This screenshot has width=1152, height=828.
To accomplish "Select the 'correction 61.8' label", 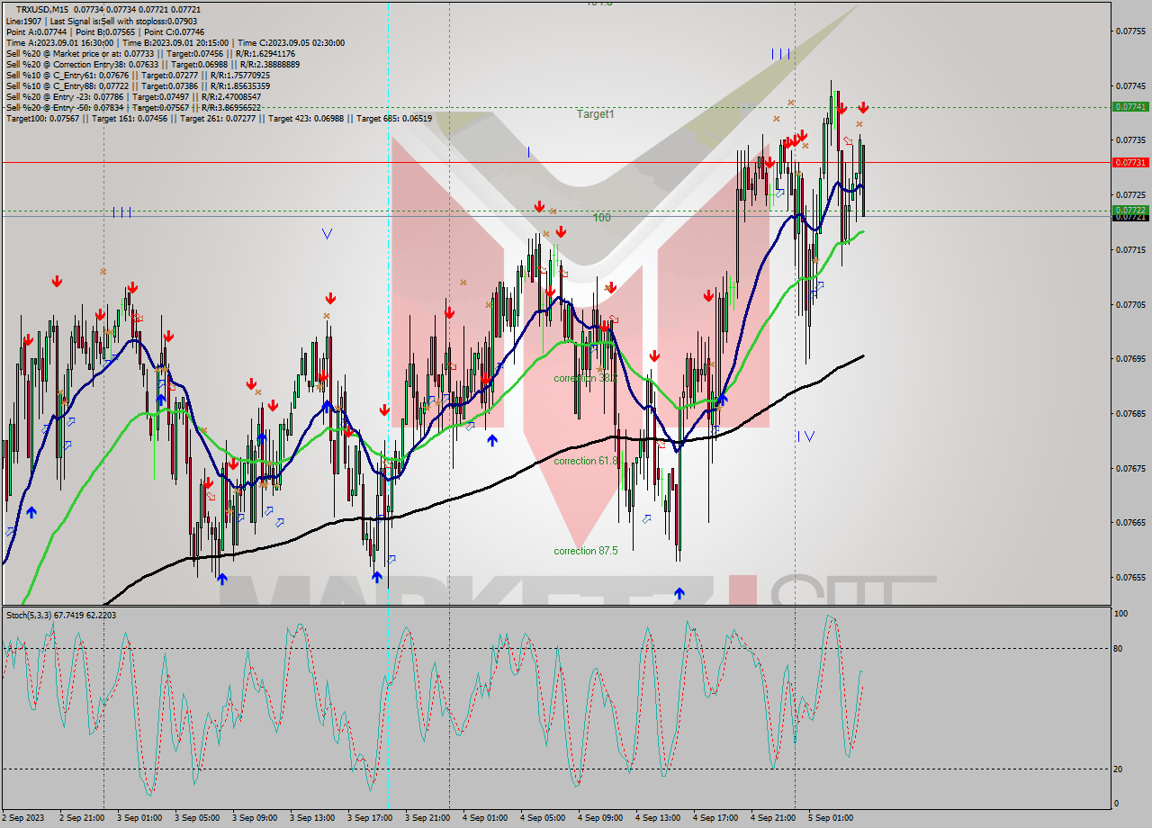I will pyautogui.click(x=586, y=461).
